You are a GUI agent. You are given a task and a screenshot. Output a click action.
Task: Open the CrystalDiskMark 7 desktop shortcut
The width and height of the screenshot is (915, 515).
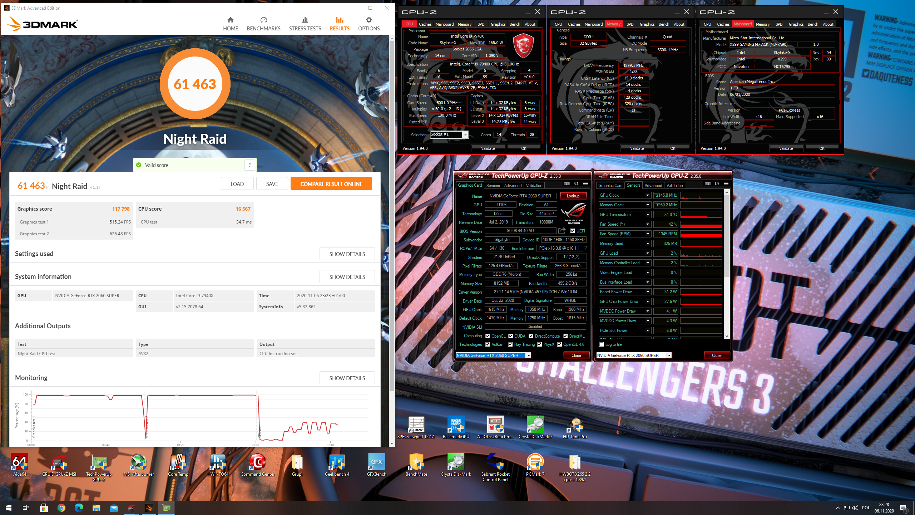(x=535, y=427)
